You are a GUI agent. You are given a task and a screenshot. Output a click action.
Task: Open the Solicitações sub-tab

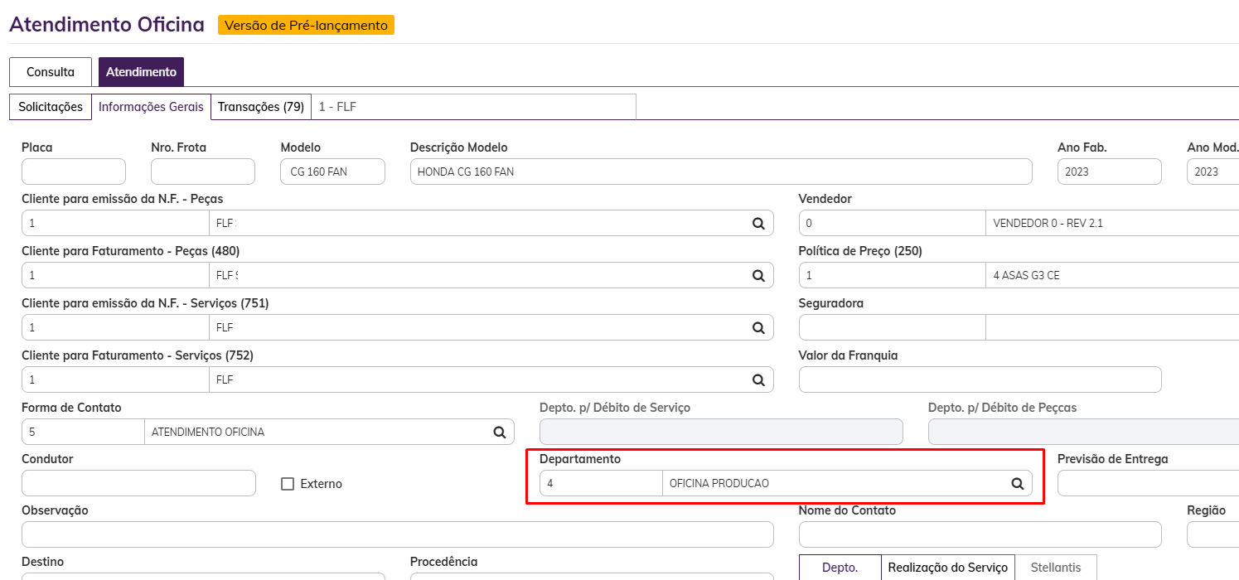tap(51, 107)
